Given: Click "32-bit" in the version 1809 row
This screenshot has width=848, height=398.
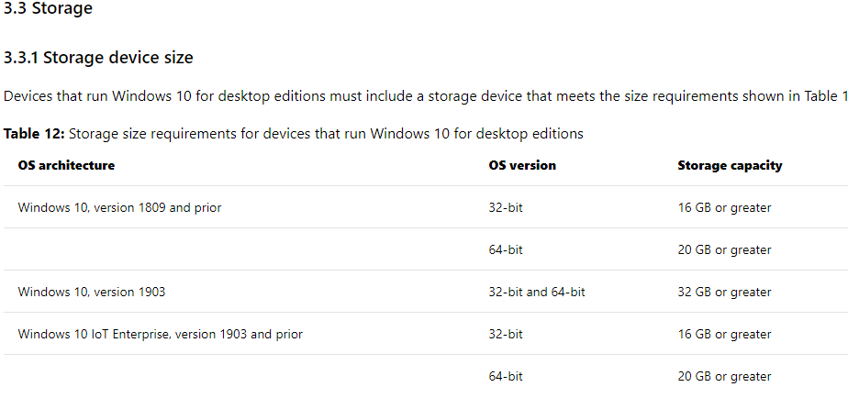Looking at the screenshot, I should (506, 207).
